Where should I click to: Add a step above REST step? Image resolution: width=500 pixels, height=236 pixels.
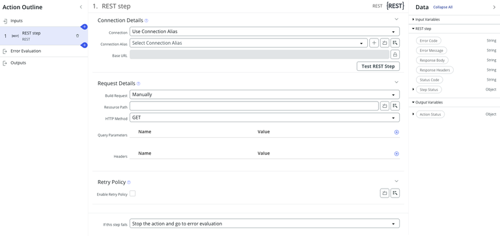(x=84, y=27)
